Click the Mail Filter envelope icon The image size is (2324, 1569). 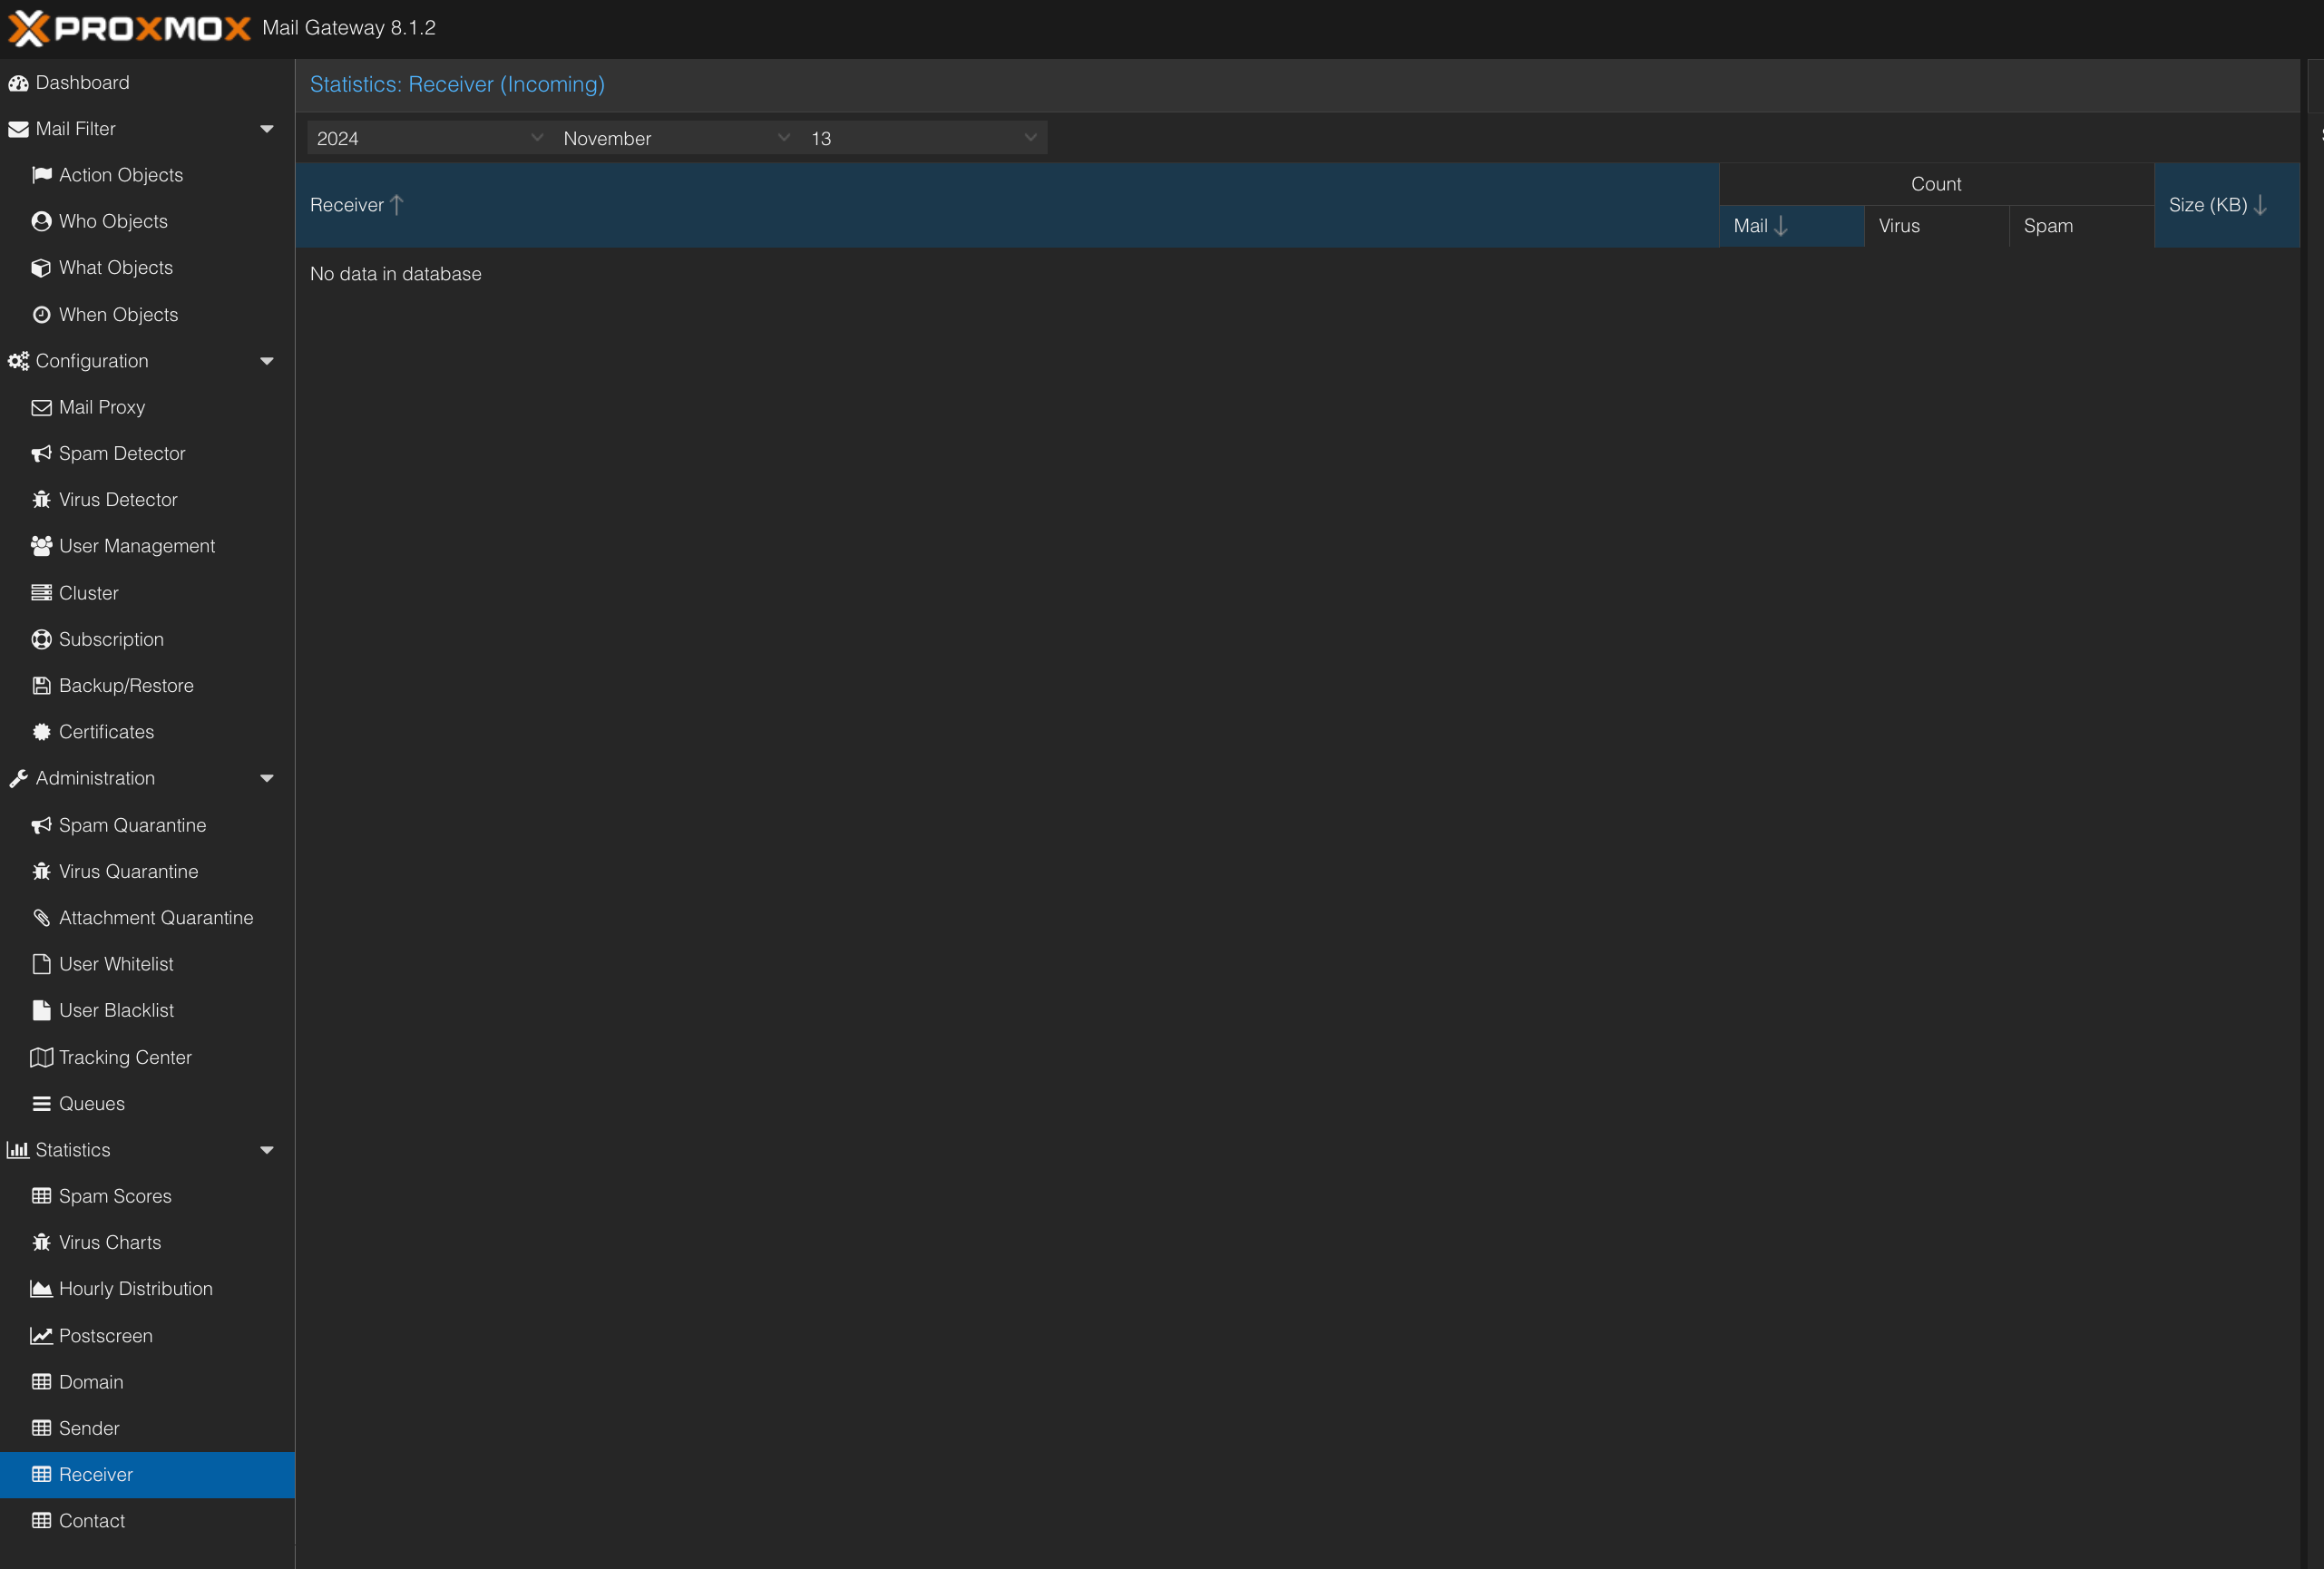point(18,129)
